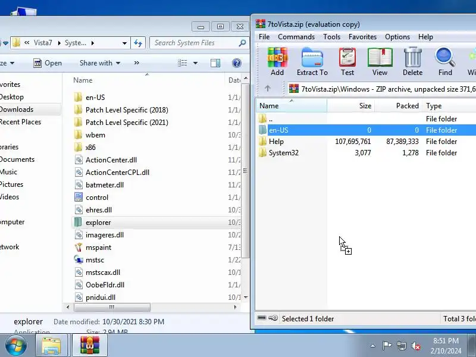The image size is (476, 357).
Task: Click the back-path double chevron in breadcrumb
Action: coord(27,43)
